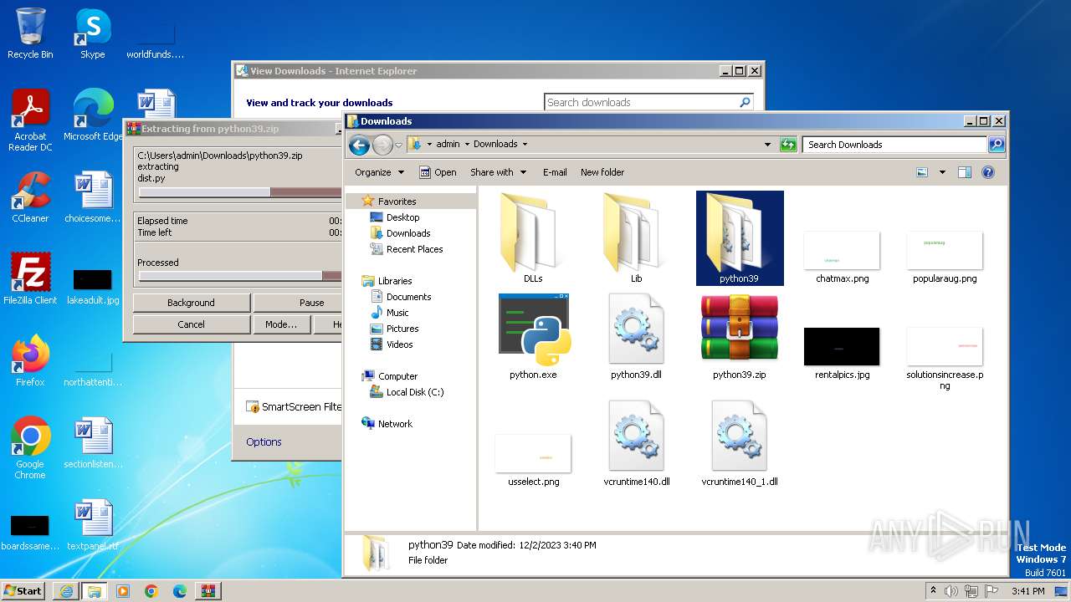Expand the admin breadcrumb arrow
1071x602 pixels.
467,144
